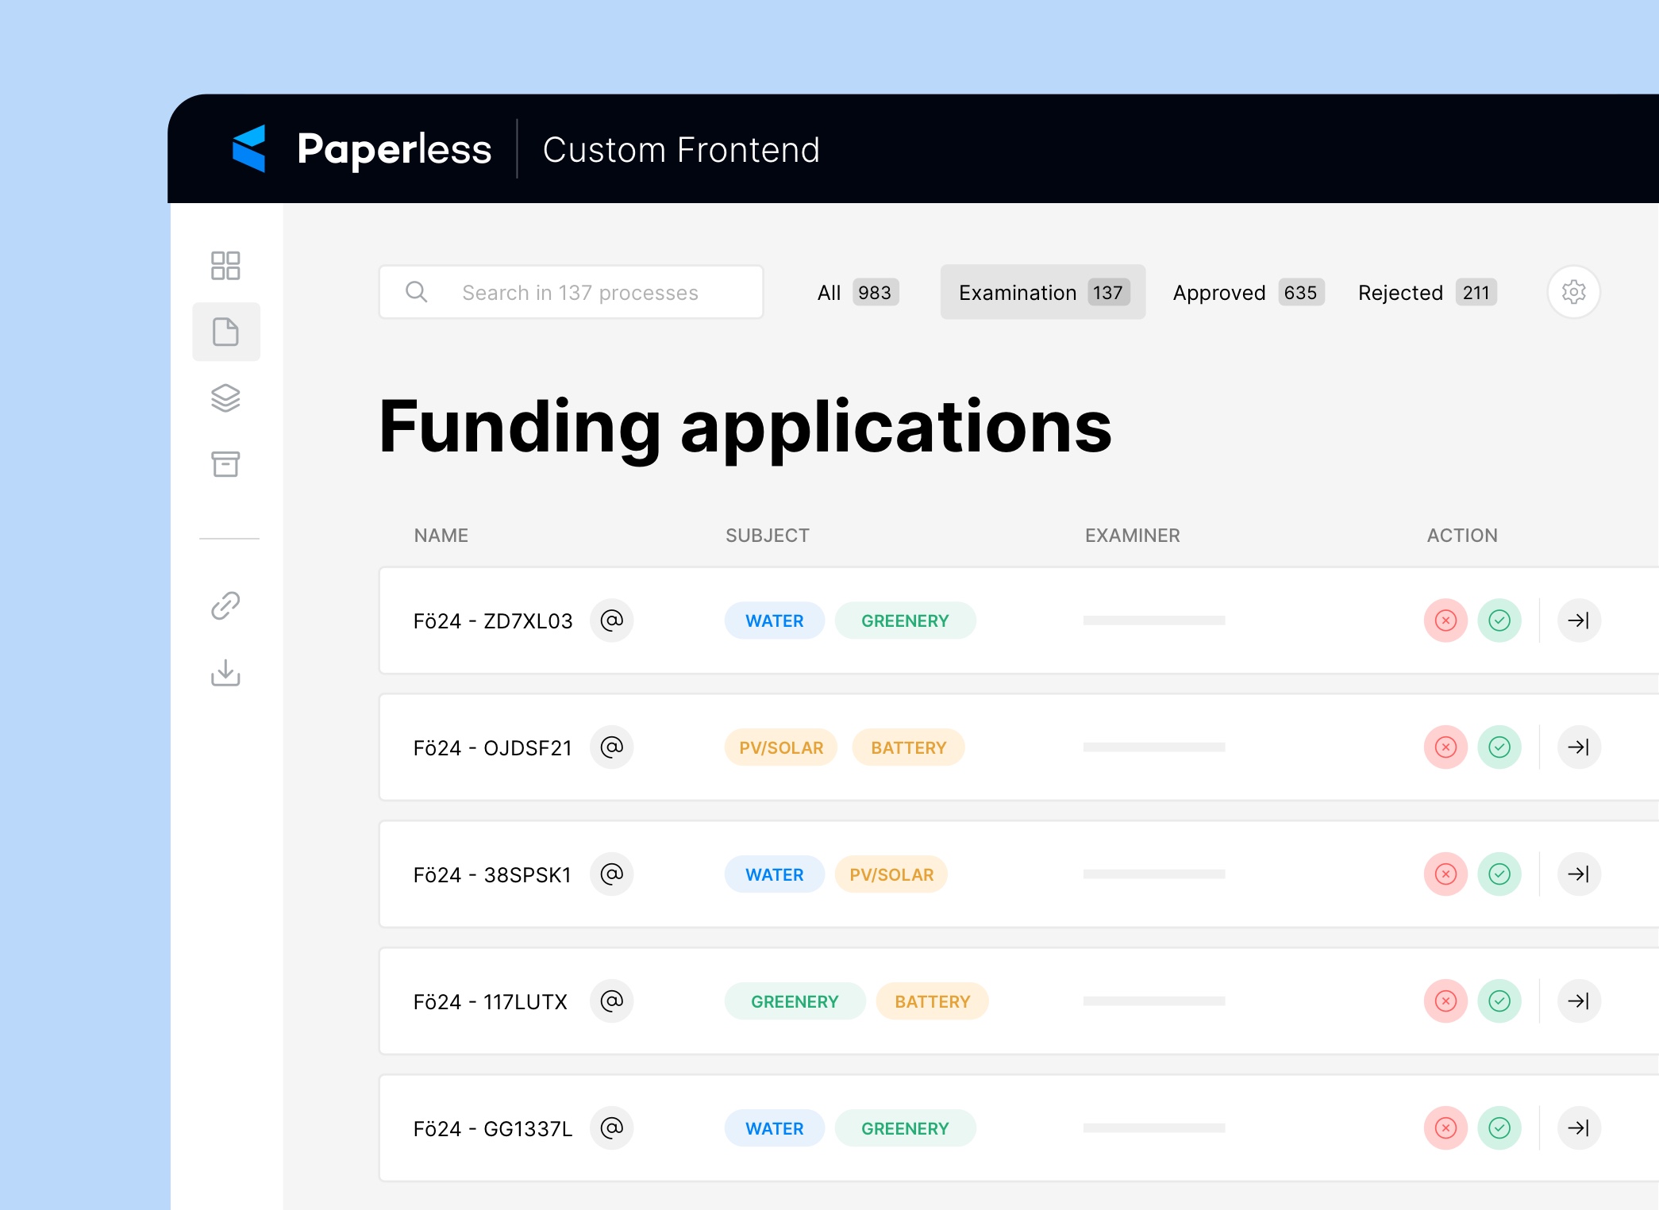Click the WATER subject tag on Fö24 - 38SPSK1
Viewport: 1659px width, 1210px height.
[774, 874]
